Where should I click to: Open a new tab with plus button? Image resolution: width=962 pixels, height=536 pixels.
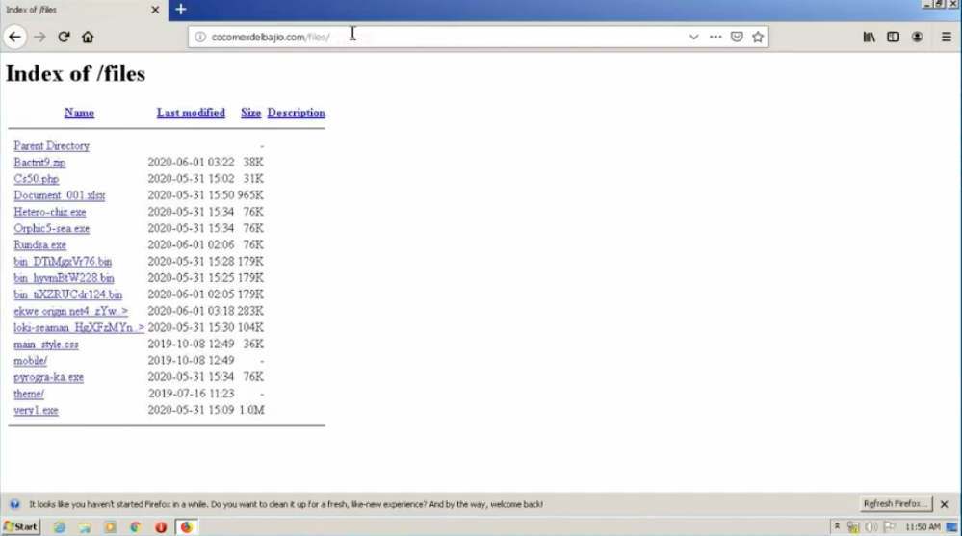click(181, 10)
